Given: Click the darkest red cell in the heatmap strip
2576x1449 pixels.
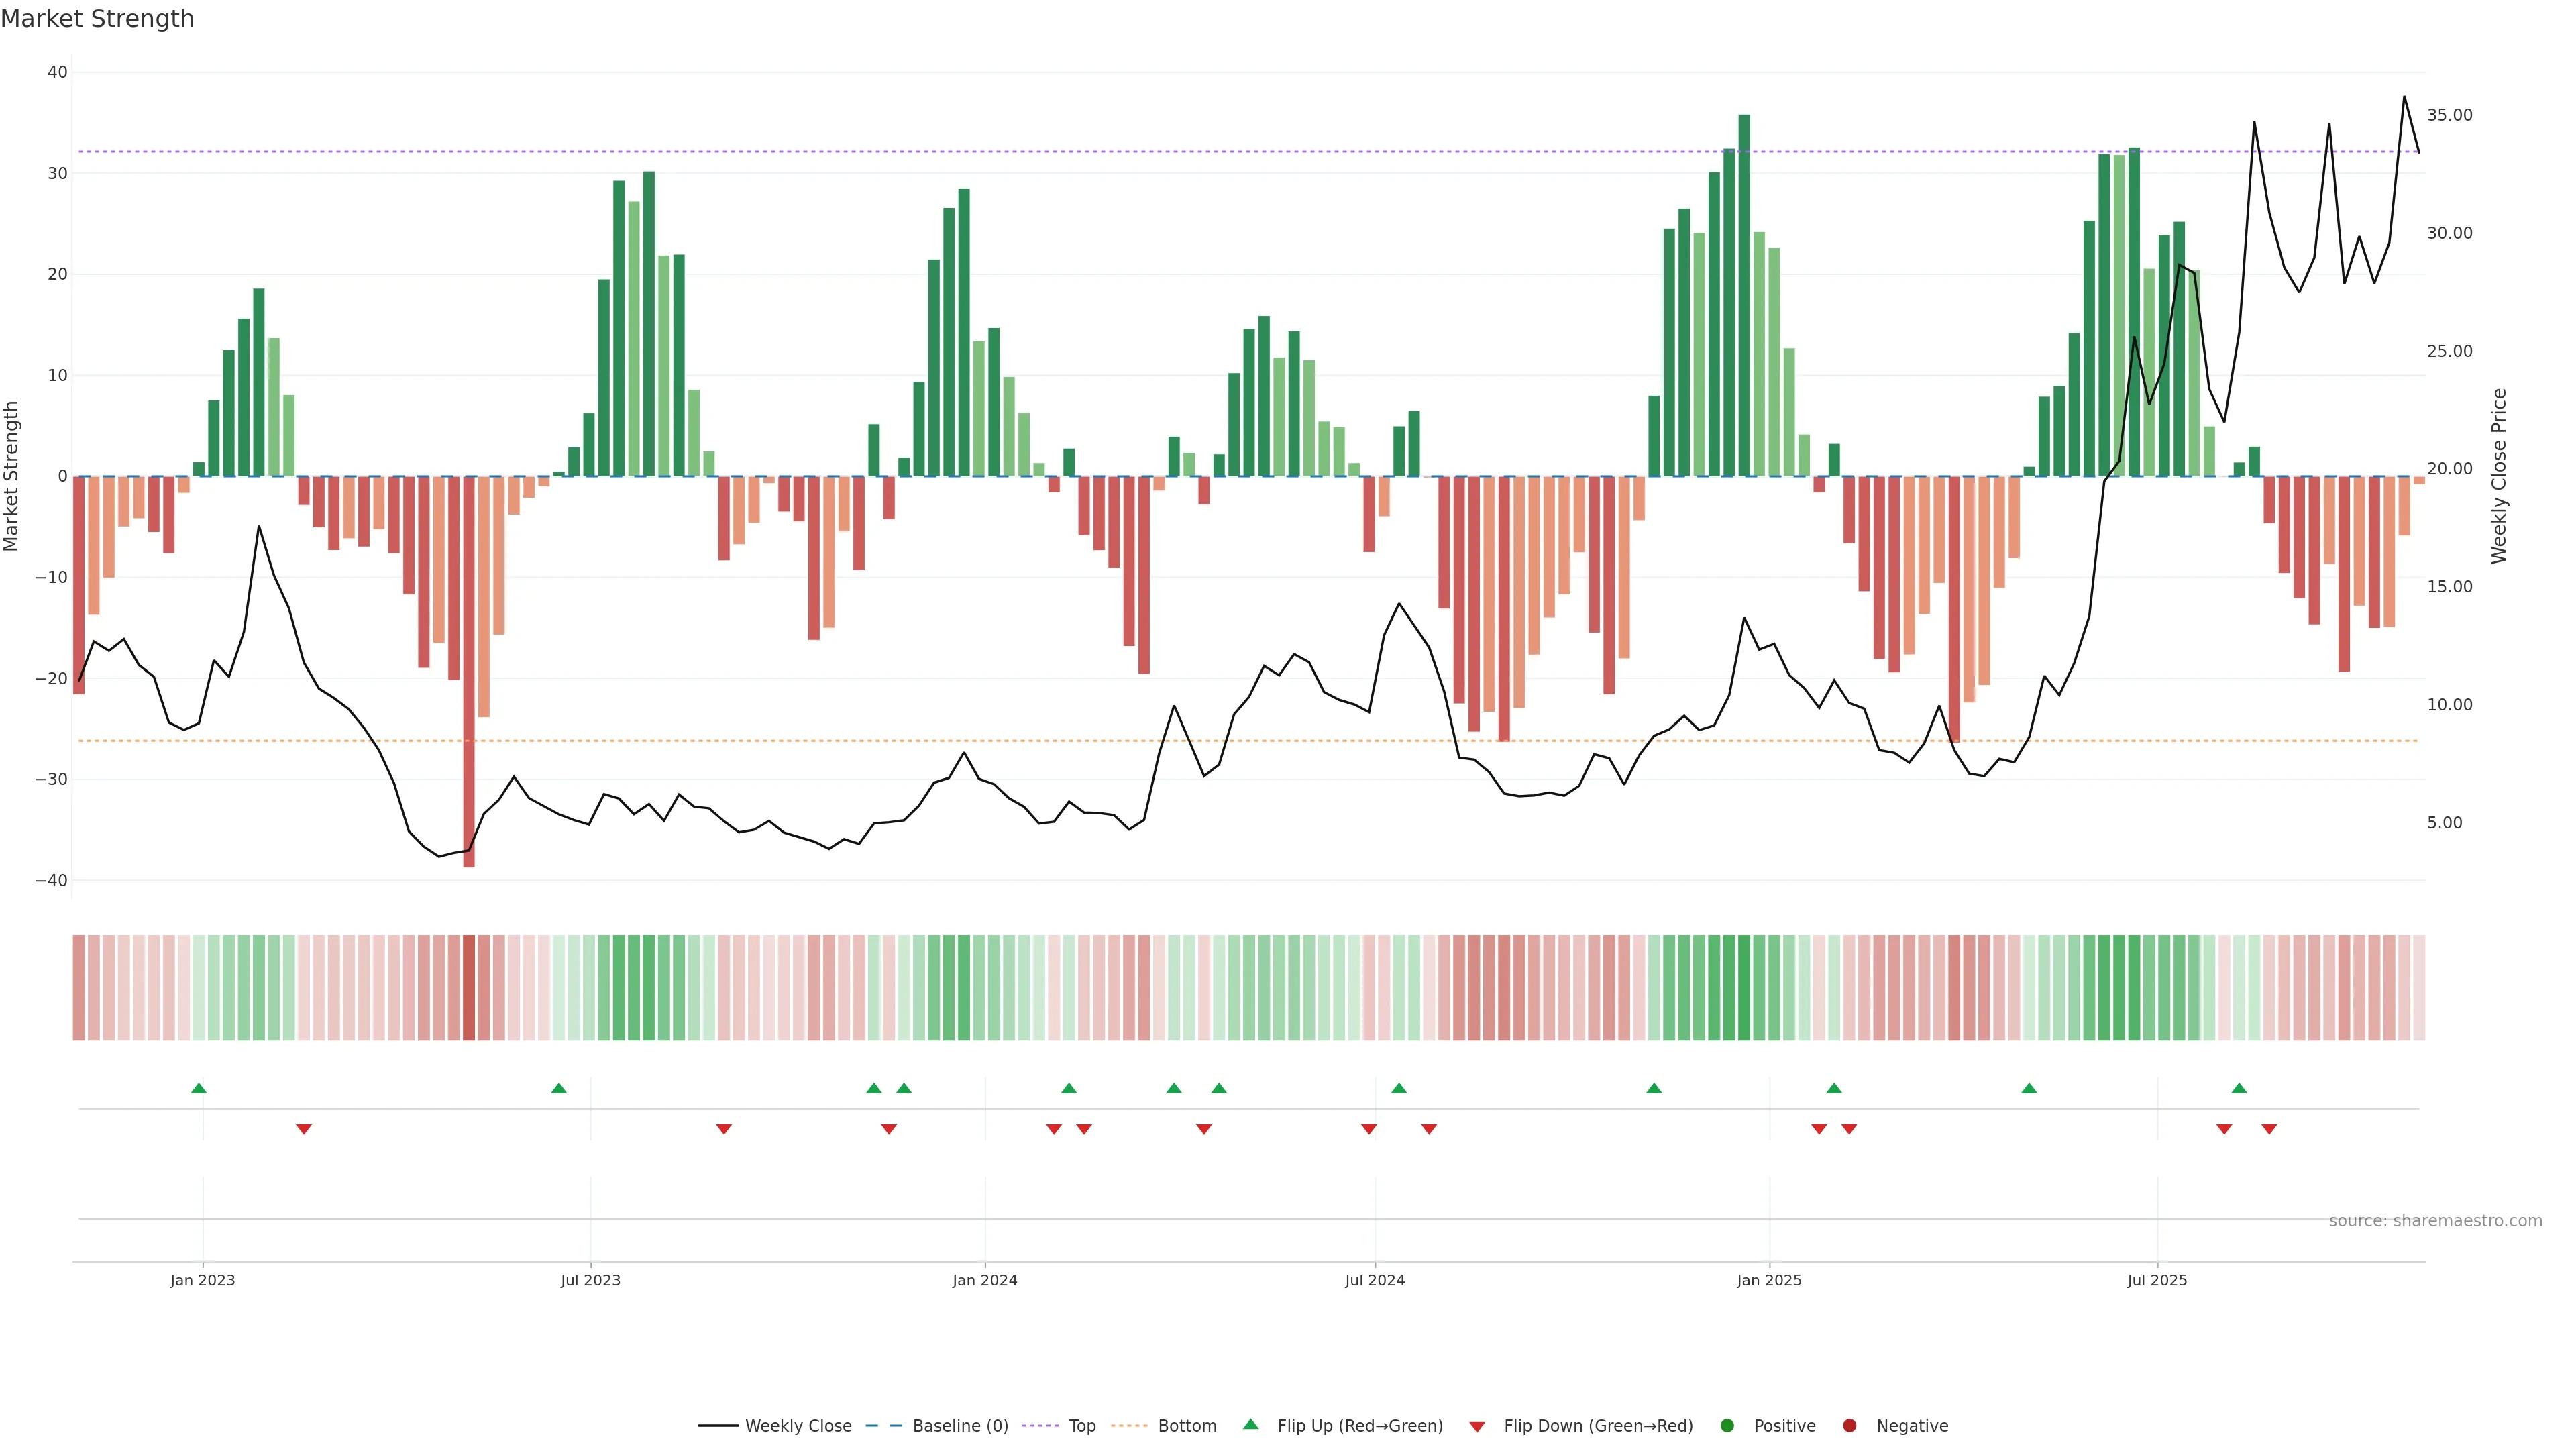Looking at the screenshot, I should pos(469,987).
